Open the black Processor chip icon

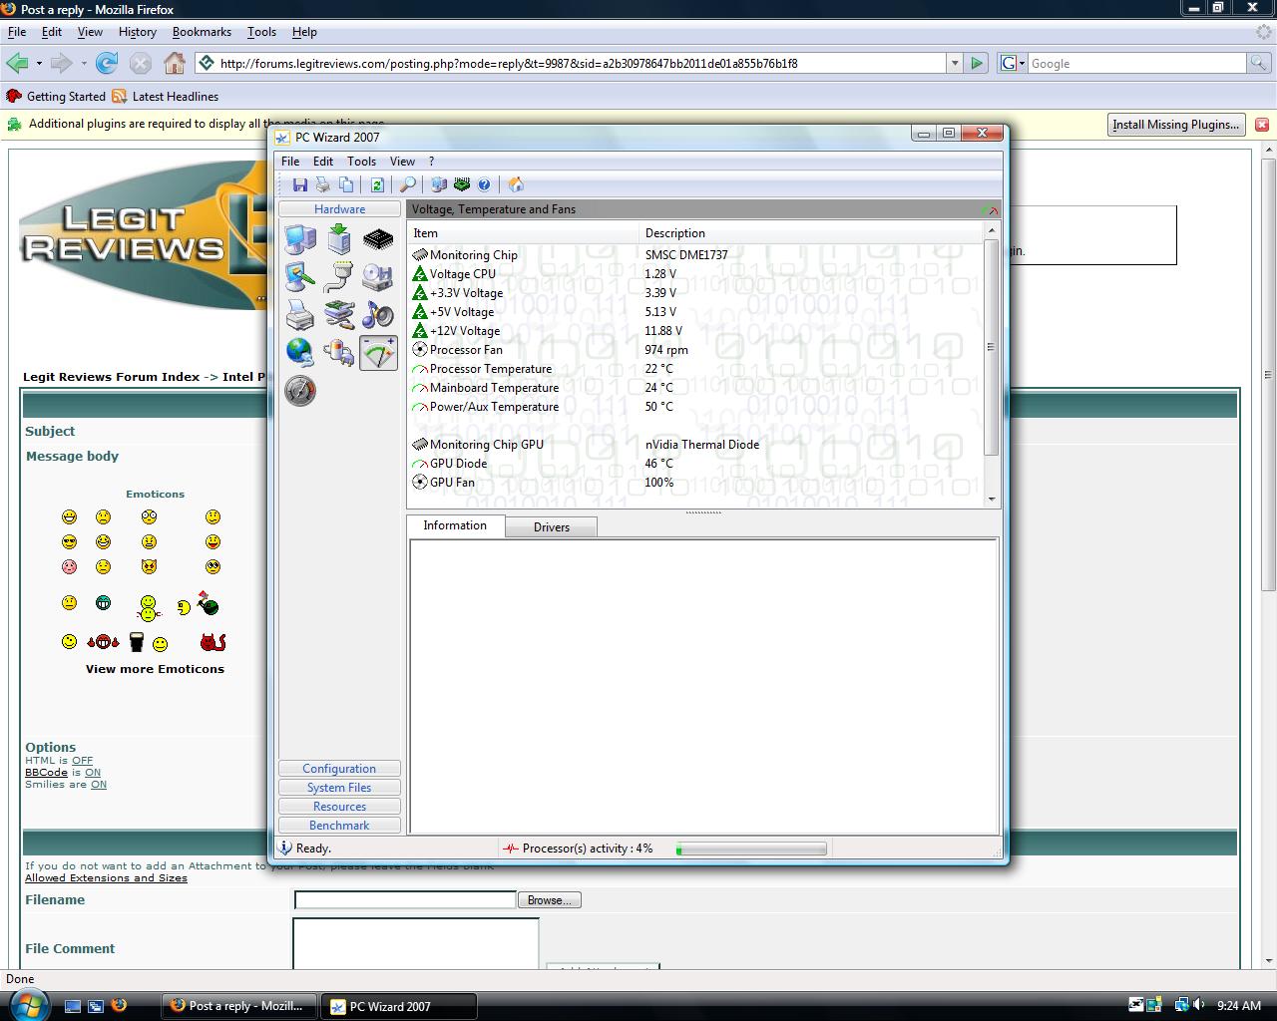pyautogui.click(x=378, y=239)
